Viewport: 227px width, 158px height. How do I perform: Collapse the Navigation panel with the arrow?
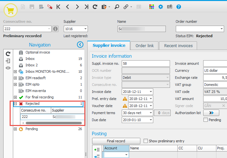coord(80,45)
